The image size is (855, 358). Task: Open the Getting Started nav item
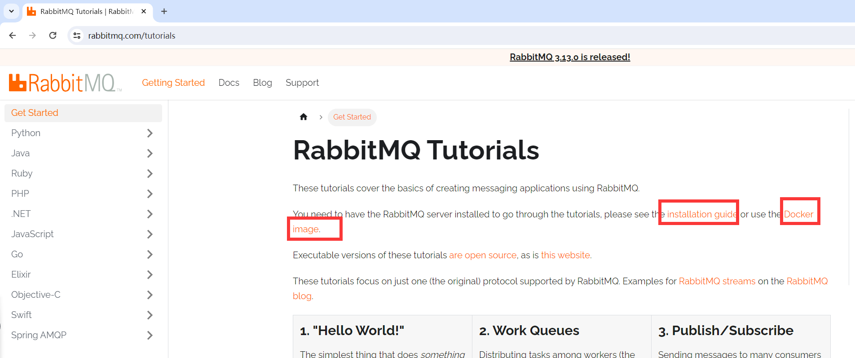click(x=173, y=83)
